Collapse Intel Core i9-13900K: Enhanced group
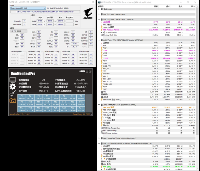 (99, 19)
